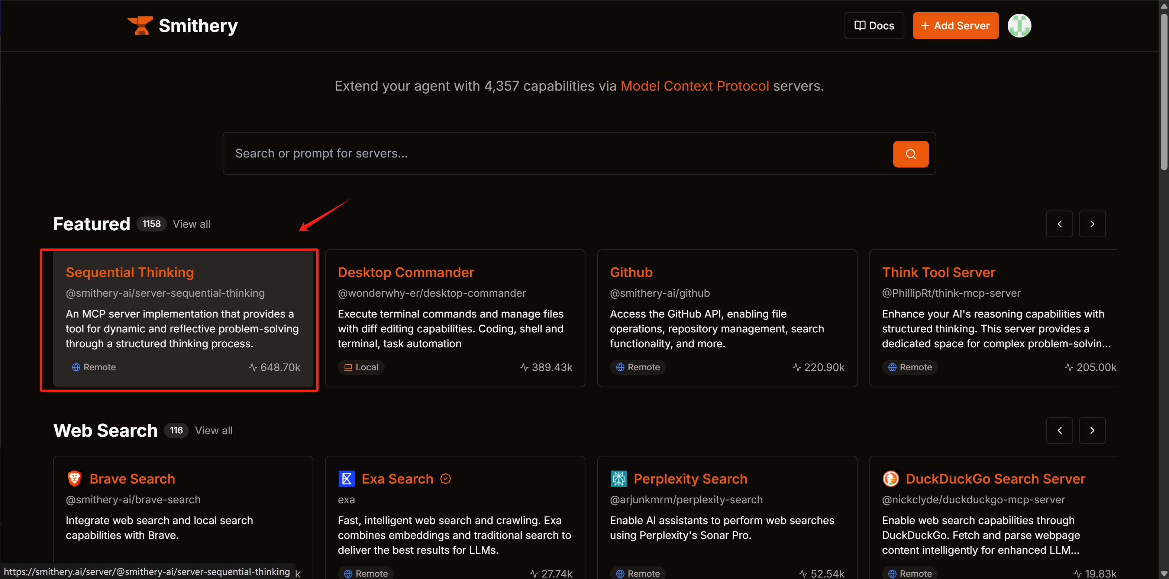
Task: Click the Web Search count badge 116
Action: pos(176,430)
